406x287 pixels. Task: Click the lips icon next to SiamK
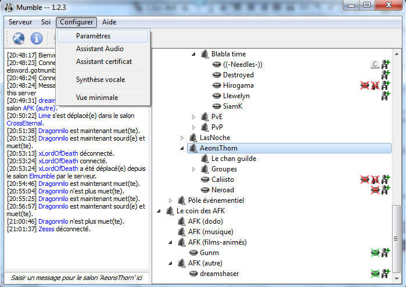coord(217,106)
